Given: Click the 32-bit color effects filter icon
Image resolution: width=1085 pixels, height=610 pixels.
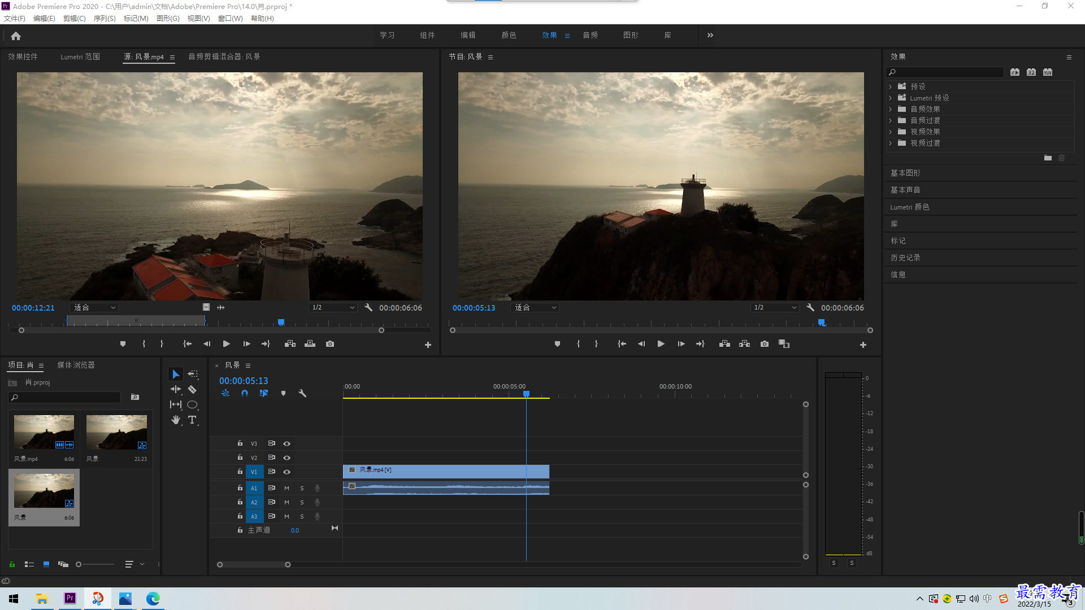Looking at the screenshot, I should tap(1031, 72).
